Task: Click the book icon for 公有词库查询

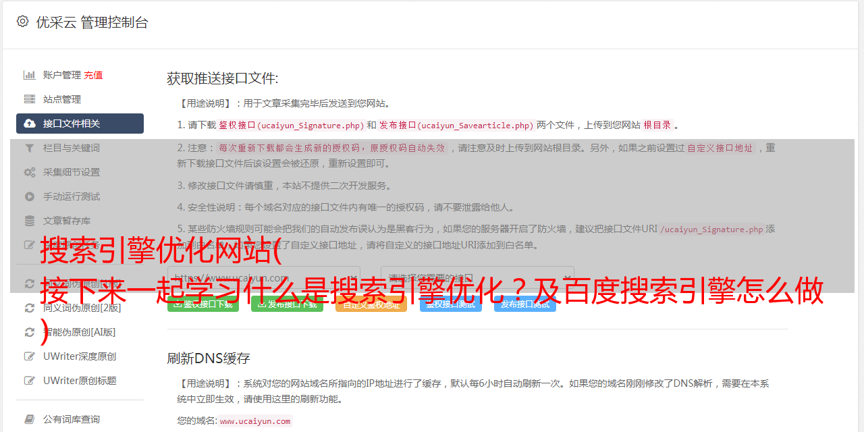Action: tap(30, 419)
